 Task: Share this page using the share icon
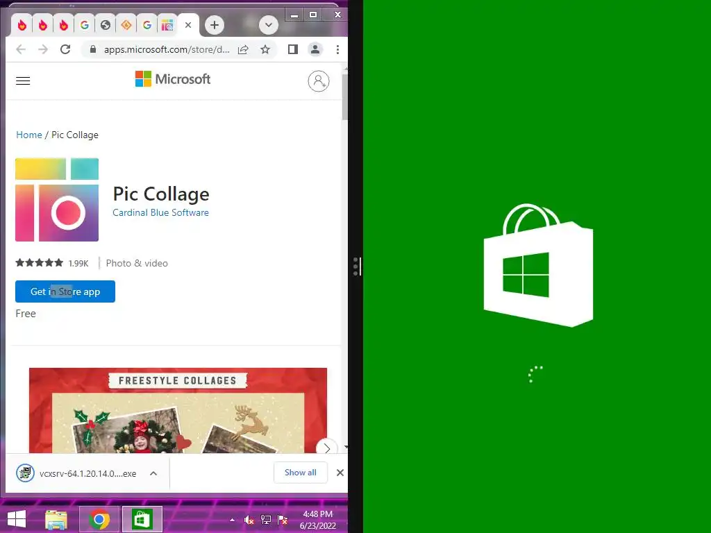coord(243,49)
